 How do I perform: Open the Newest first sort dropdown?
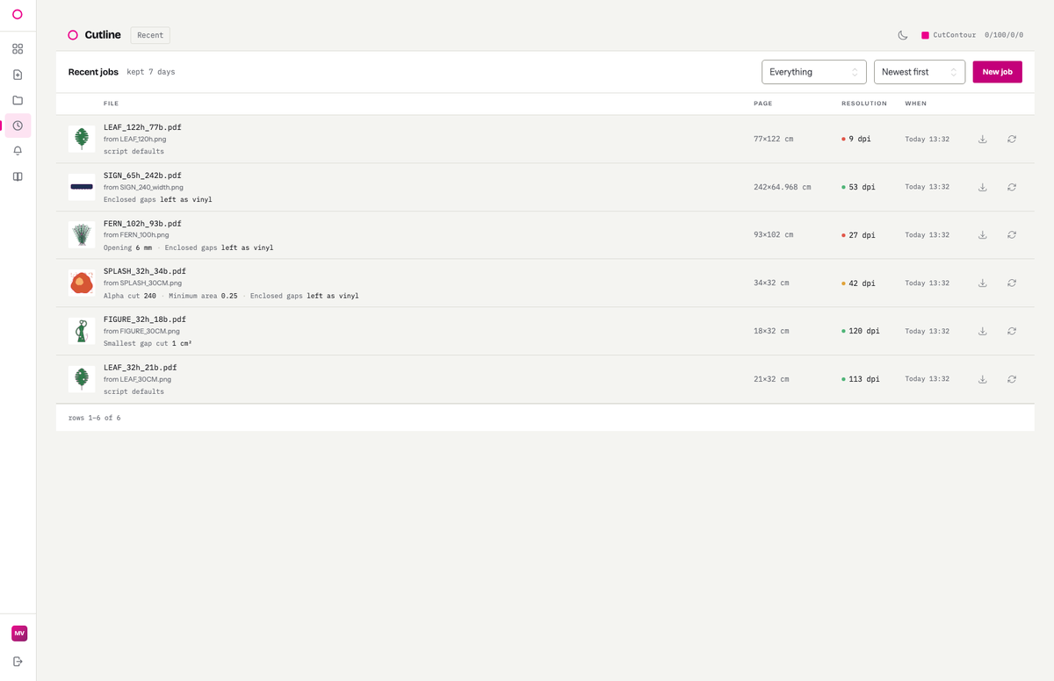click(920, 72)
